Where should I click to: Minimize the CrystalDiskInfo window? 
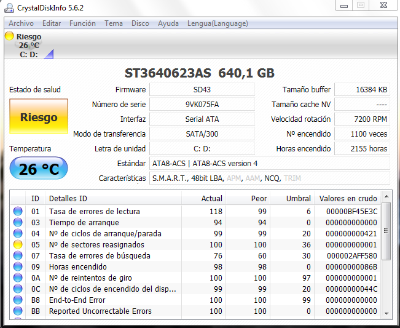(x=344, y=6)
